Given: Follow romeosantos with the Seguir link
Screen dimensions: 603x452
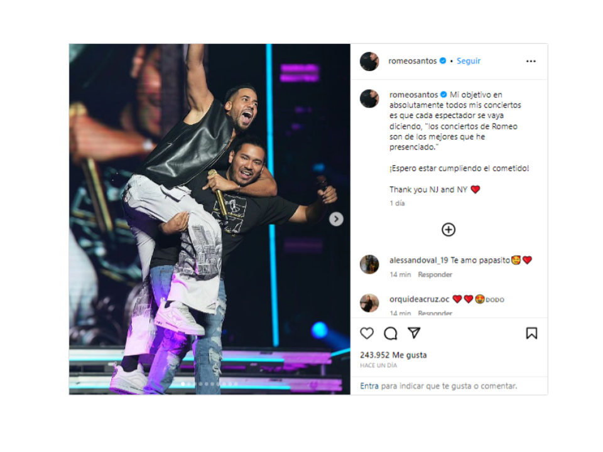Looking at the screenshot, I should click(x=469, y=61).
